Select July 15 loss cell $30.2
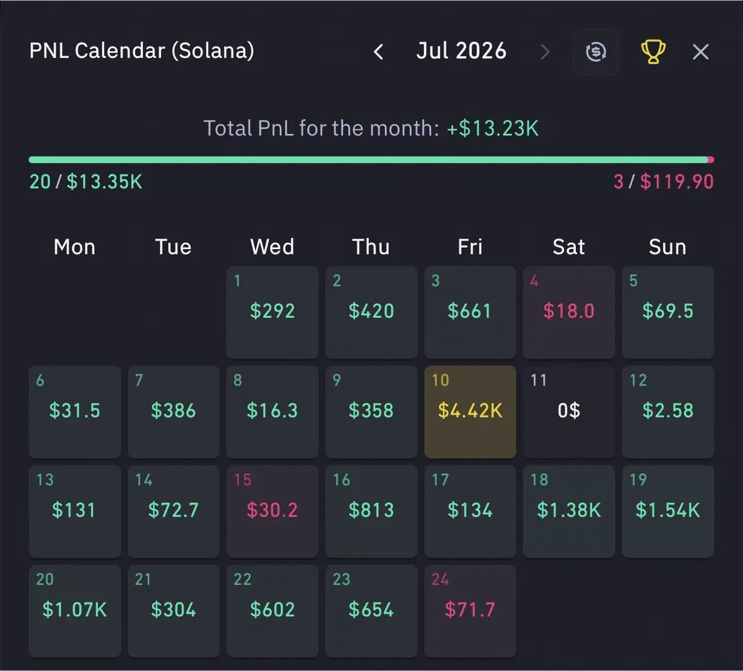This screenshot has width=743, height=671. pos(272,511)
